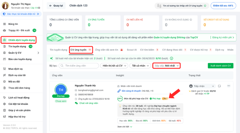The width and height of the screenshot is (240, 133).
Task: Click Xuất danh sách CV button
Action: 220,66
